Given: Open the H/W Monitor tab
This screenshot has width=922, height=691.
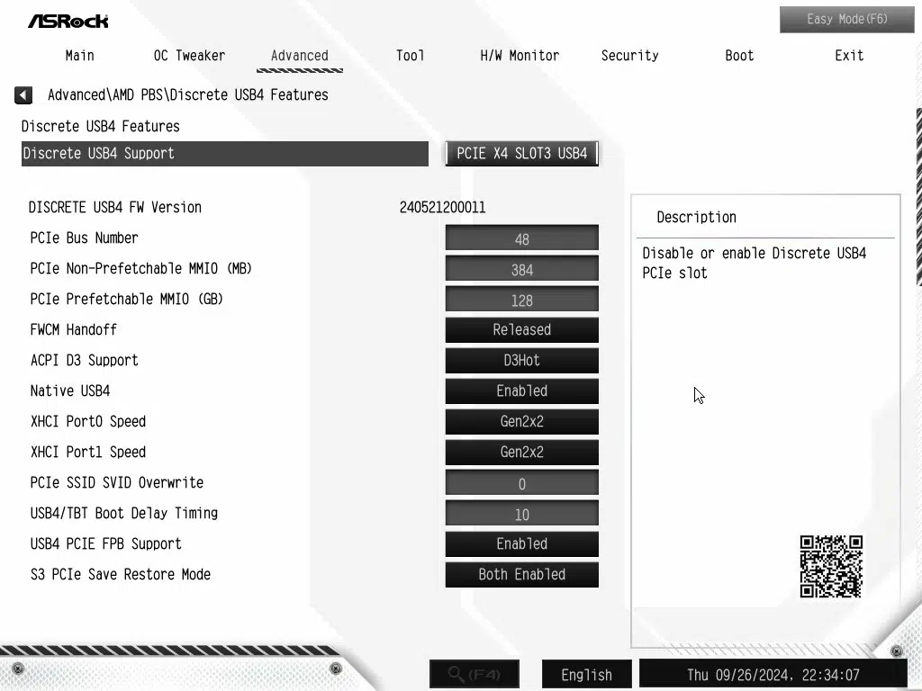Looking at the screenshot, I should 520,56.
